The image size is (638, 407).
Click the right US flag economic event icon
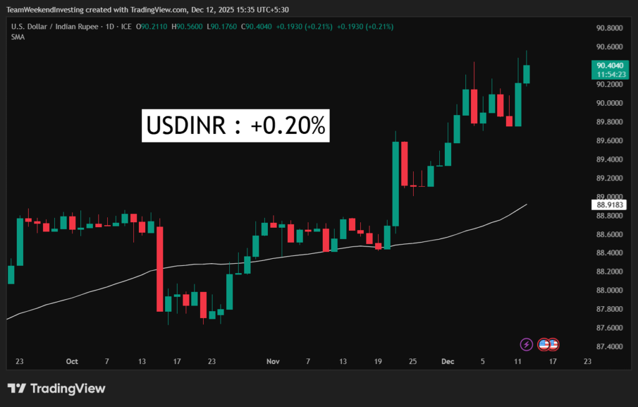[553, 344]
